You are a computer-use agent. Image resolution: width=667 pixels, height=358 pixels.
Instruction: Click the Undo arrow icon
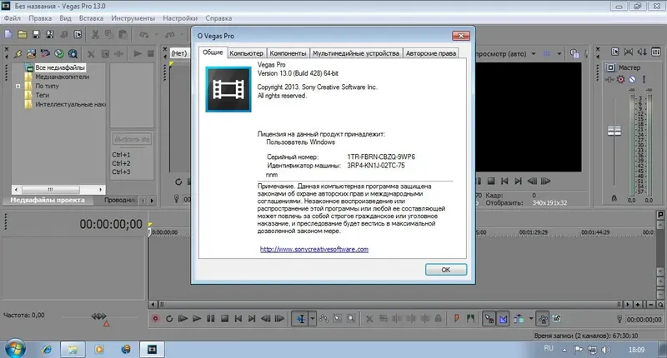point(143,34)
